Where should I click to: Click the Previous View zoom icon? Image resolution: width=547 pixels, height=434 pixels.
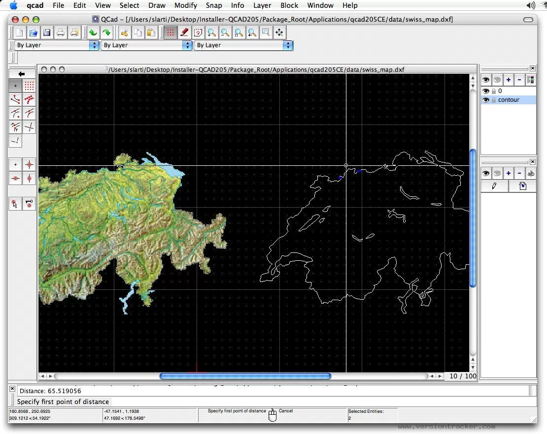(x=252, y=33)
